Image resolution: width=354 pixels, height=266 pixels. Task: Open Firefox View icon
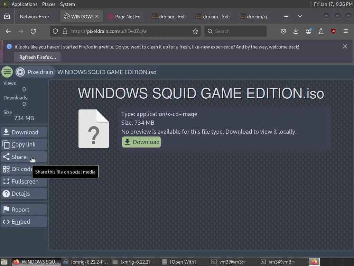pos(7,17)
